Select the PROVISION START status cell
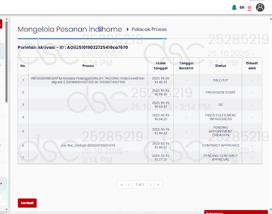This screenshot has width=272, height=214. 221,92
